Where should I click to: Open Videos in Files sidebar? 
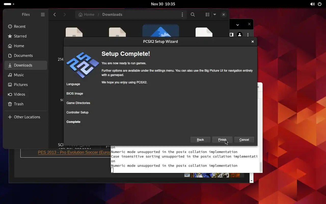click(x=26, y=94)
